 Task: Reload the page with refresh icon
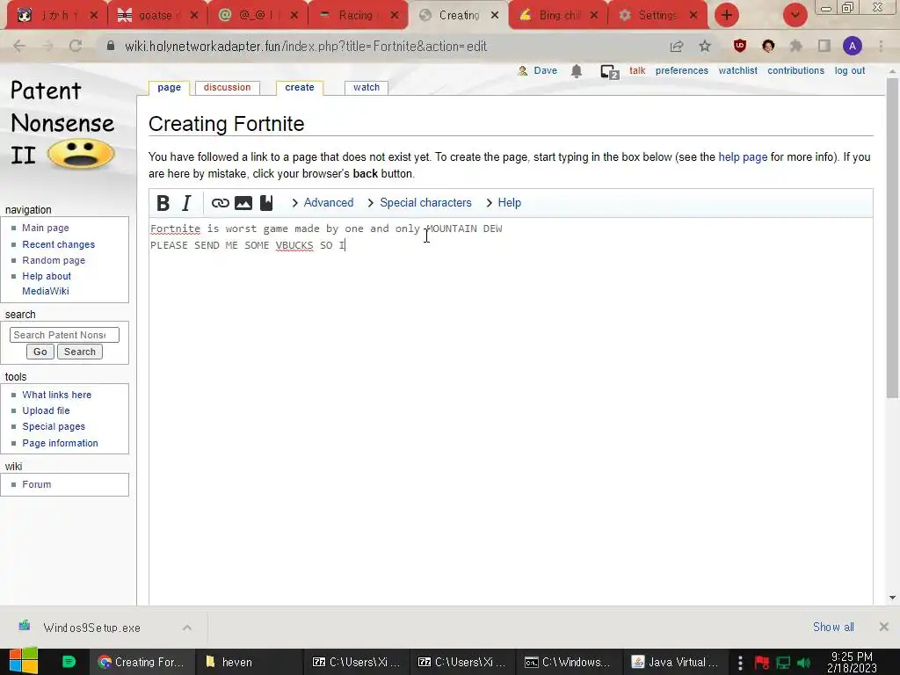pyautogui.click(x=76, y=46)
